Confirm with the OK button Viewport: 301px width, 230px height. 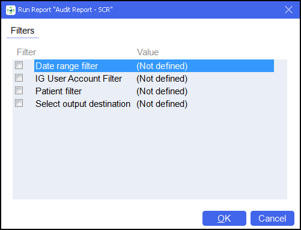click(224, 218)
